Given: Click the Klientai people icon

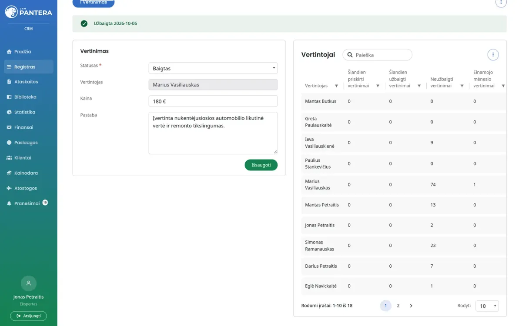Looking at the screenshot, I should 9,158.
